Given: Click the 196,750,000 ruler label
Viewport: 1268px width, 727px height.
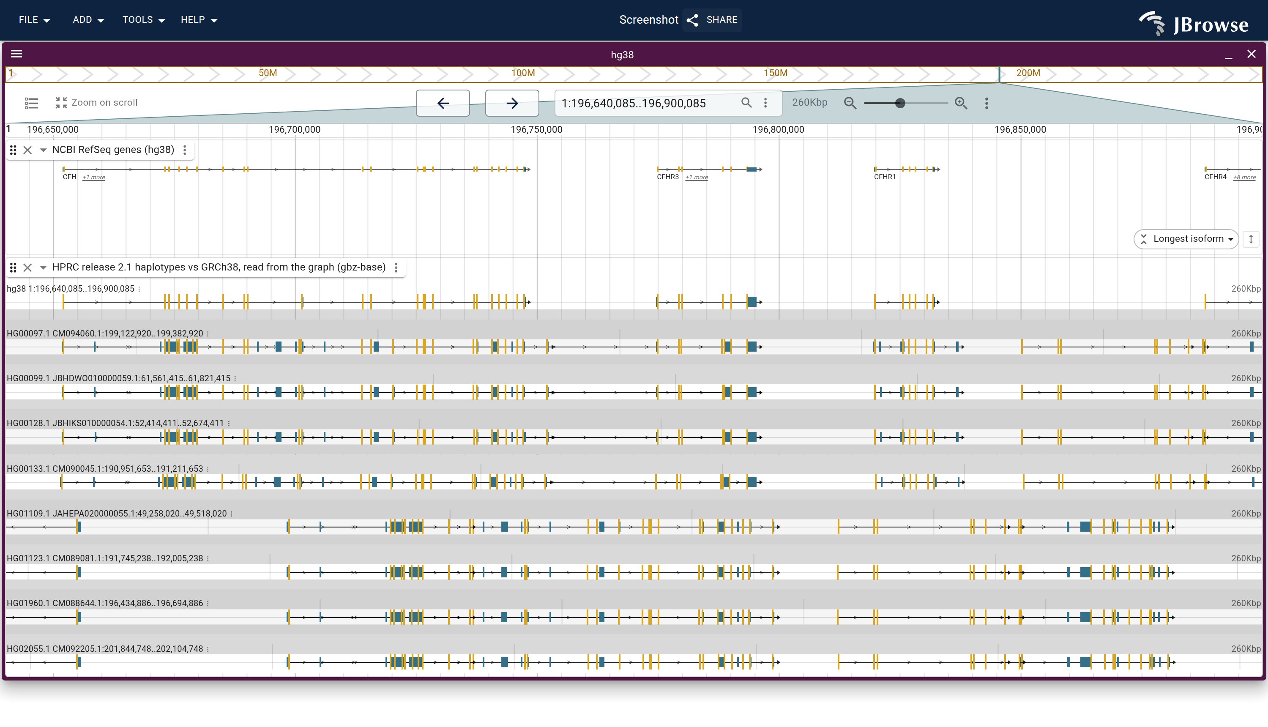Looking at the screenshot, I should tap(536, 130).
